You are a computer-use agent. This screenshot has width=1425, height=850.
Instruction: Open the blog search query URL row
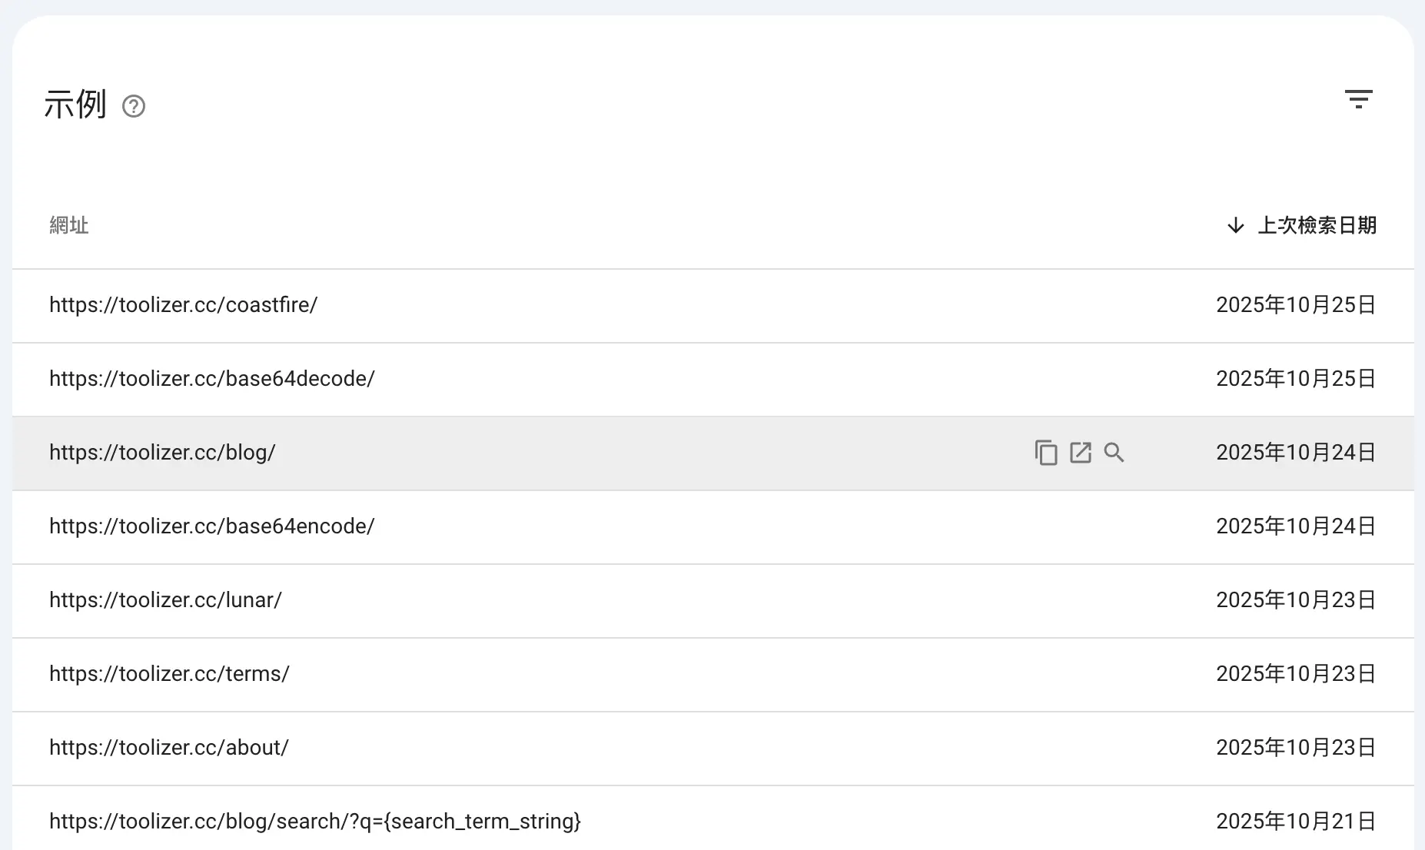click(x=314, y=822)
